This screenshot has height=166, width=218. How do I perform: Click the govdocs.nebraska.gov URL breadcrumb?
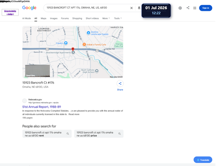(43, 103)
